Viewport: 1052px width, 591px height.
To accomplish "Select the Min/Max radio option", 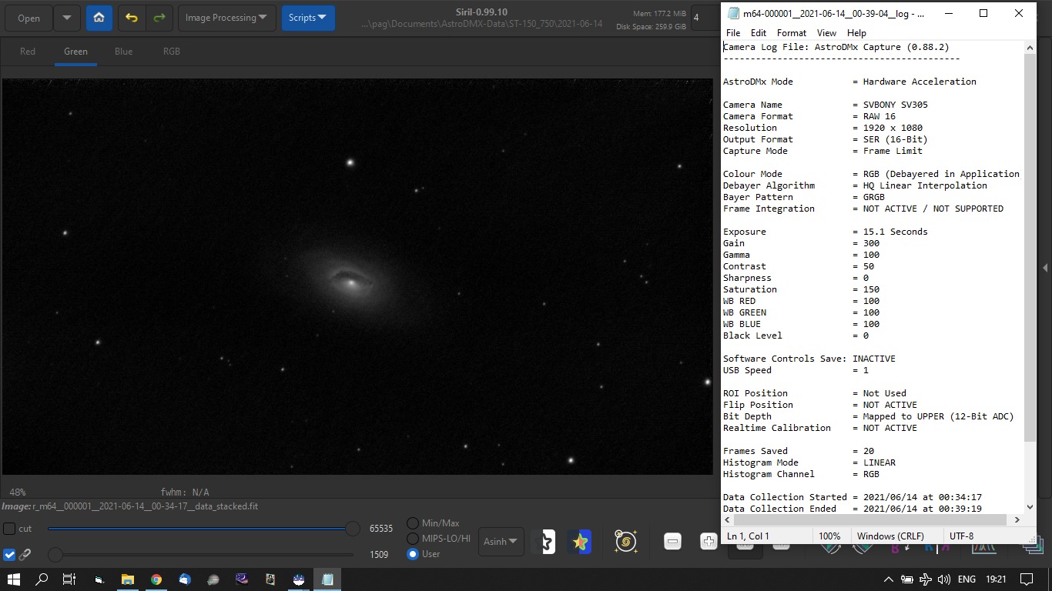I will [x=414, y=523].
